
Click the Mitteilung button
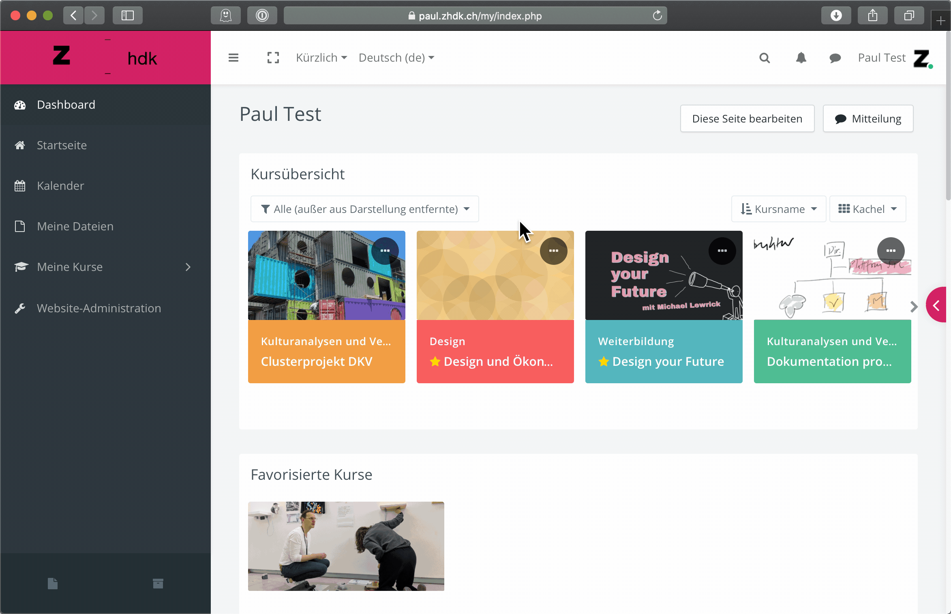(x=868, y=119)
